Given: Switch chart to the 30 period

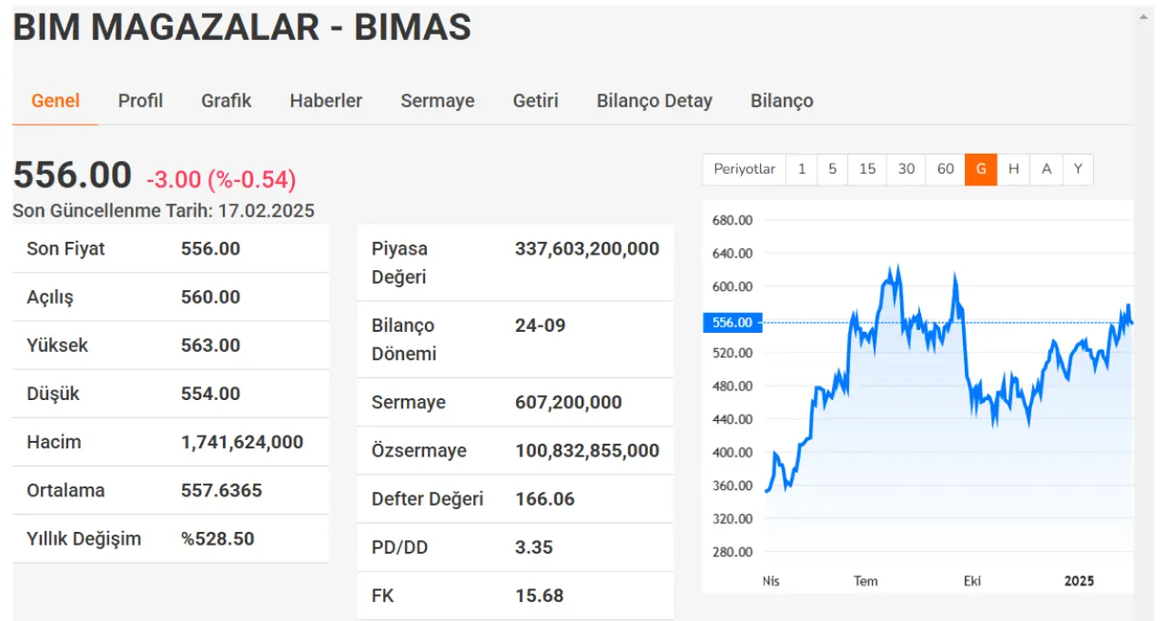Looking at the screenshot, I should coord(906,169).
